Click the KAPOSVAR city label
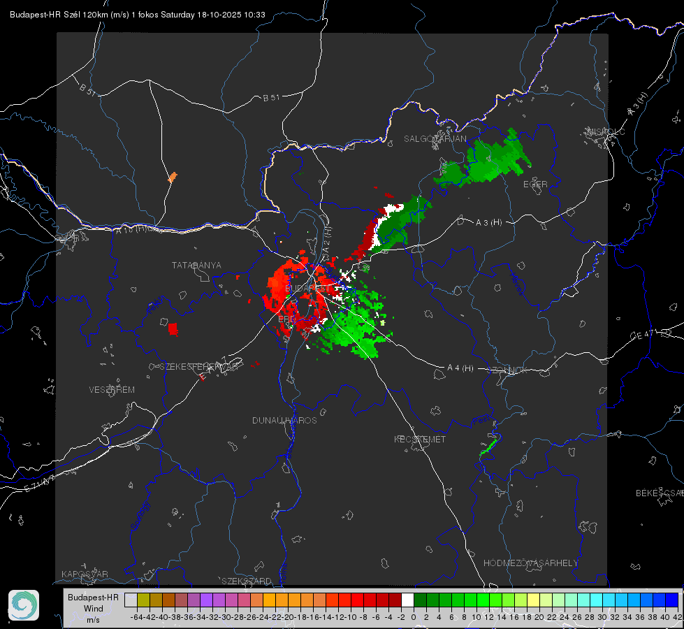684x629 pixels. (x=85, y=574)
